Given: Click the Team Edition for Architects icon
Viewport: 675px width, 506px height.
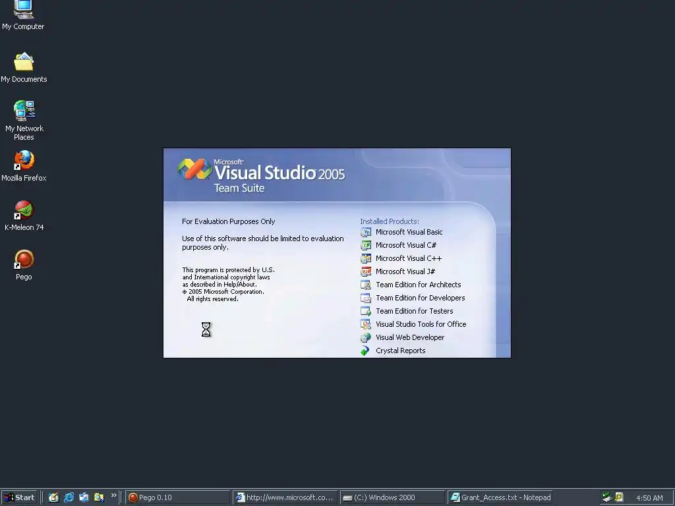Looking at the screenshot, I should click(365, 285).
